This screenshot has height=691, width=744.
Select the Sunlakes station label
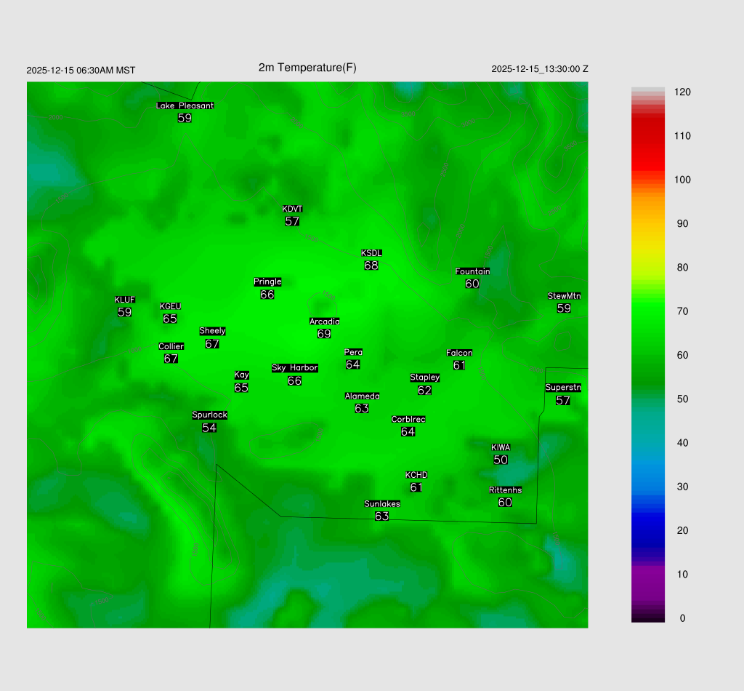(x=381, y=504)
